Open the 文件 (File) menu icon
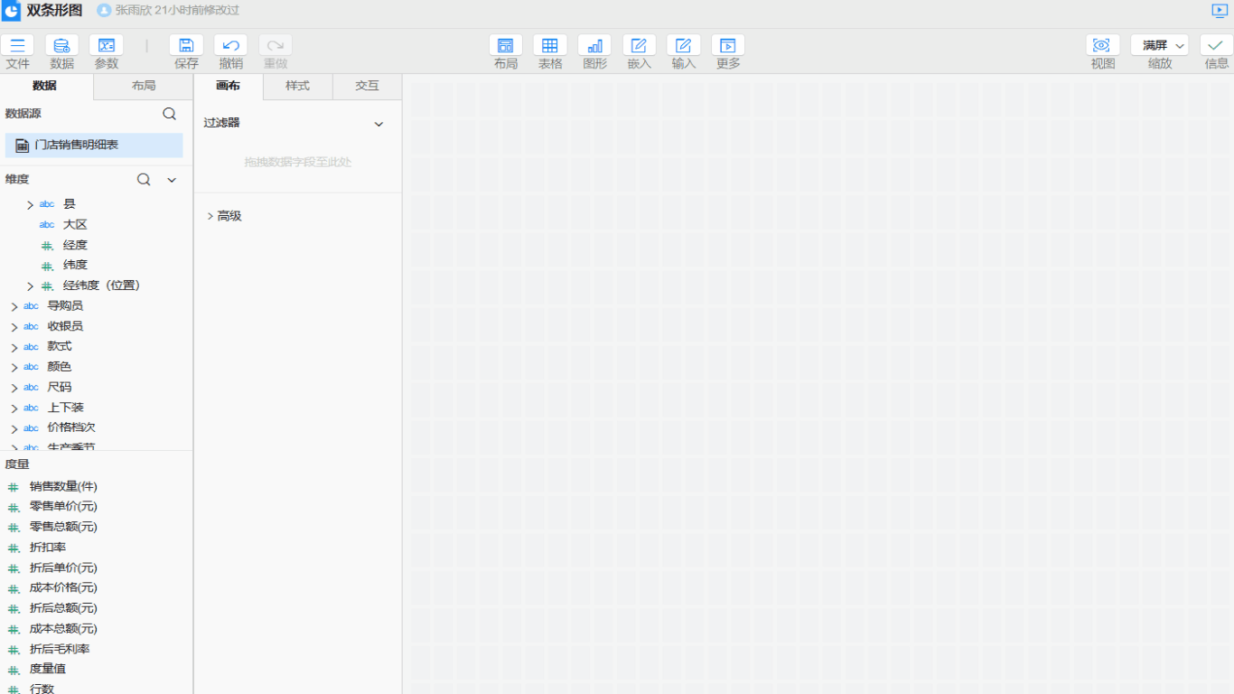The width and height of the screenshot is (1234, 694). point(17,46)
